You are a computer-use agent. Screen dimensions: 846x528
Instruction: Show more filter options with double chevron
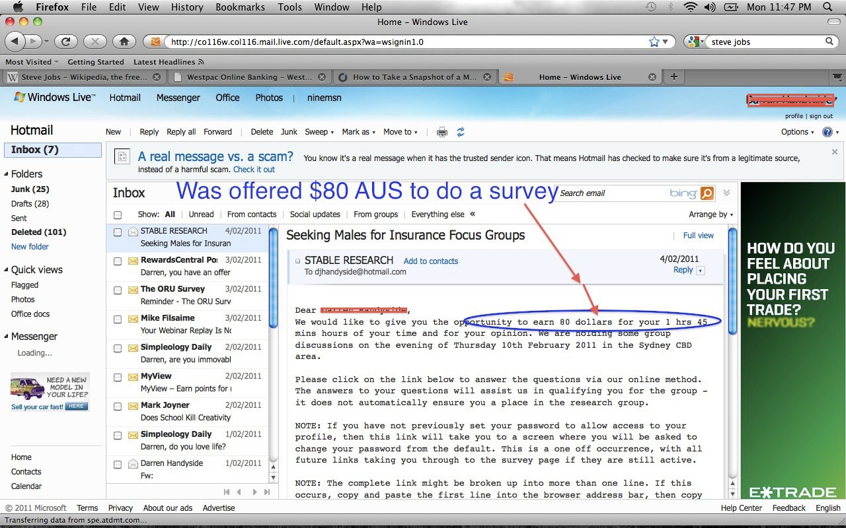click(x=473, y=214)
